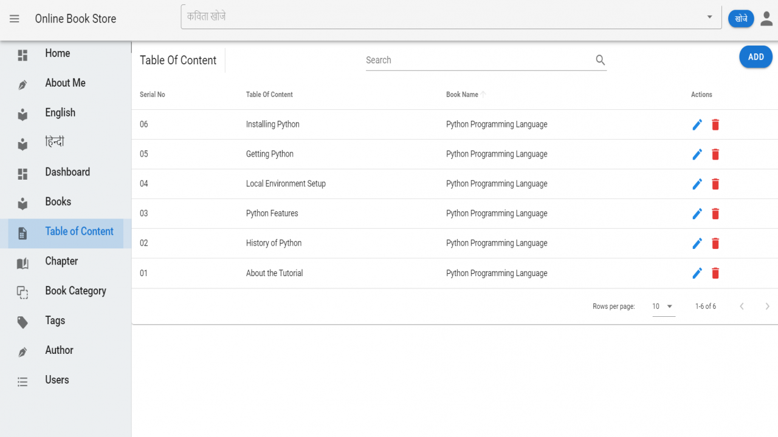Sort by Book Name column arrow
The height and width of the screenshot is (437, 778).
484,95
